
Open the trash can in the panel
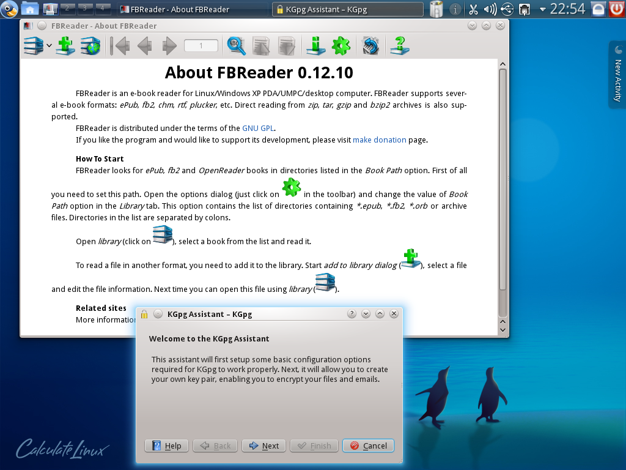coord(436,9)
